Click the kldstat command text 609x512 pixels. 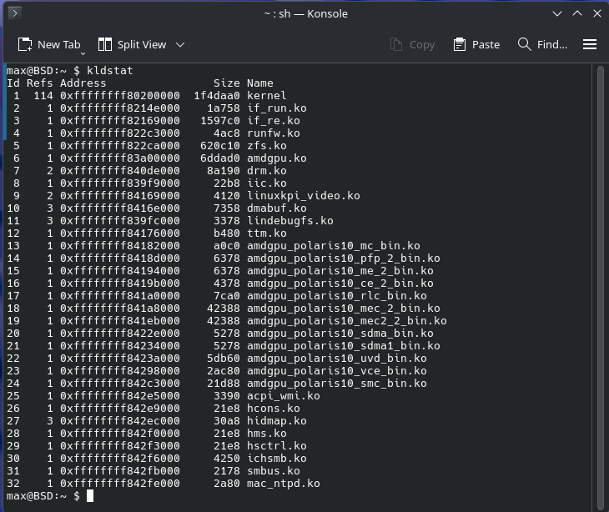click(x=110, y=70)
